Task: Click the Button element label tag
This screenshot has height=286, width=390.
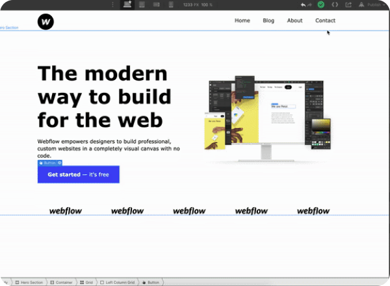Action: coord(50,162)
